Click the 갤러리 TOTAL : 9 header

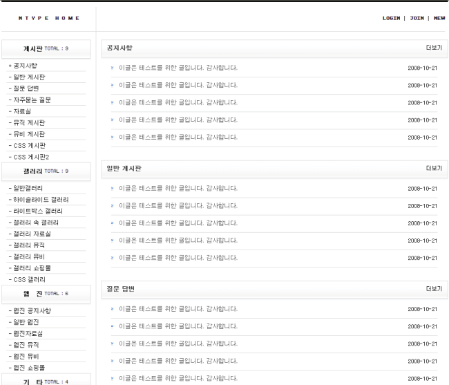46,171
